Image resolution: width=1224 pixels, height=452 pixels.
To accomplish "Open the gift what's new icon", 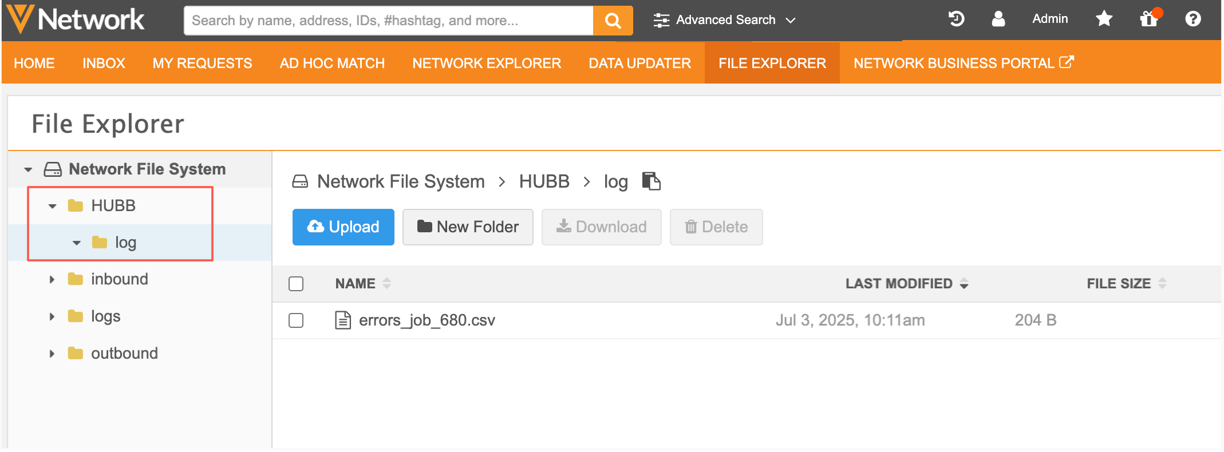I will [1149, 19].
